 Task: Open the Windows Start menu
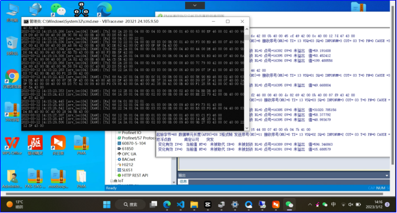pos(107,204)
